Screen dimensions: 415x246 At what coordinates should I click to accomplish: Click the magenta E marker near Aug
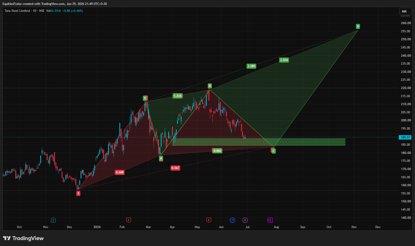pos(270,220)
